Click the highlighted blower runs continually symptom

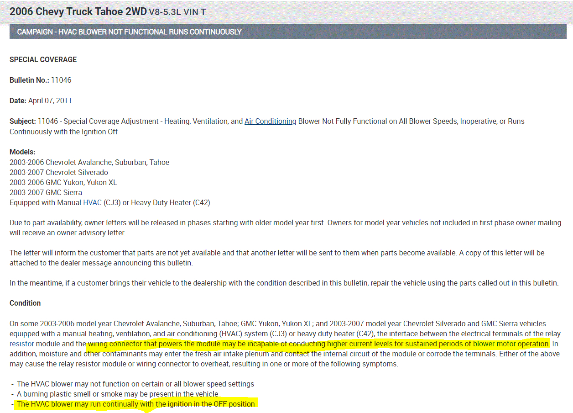(x=136, y=404)
